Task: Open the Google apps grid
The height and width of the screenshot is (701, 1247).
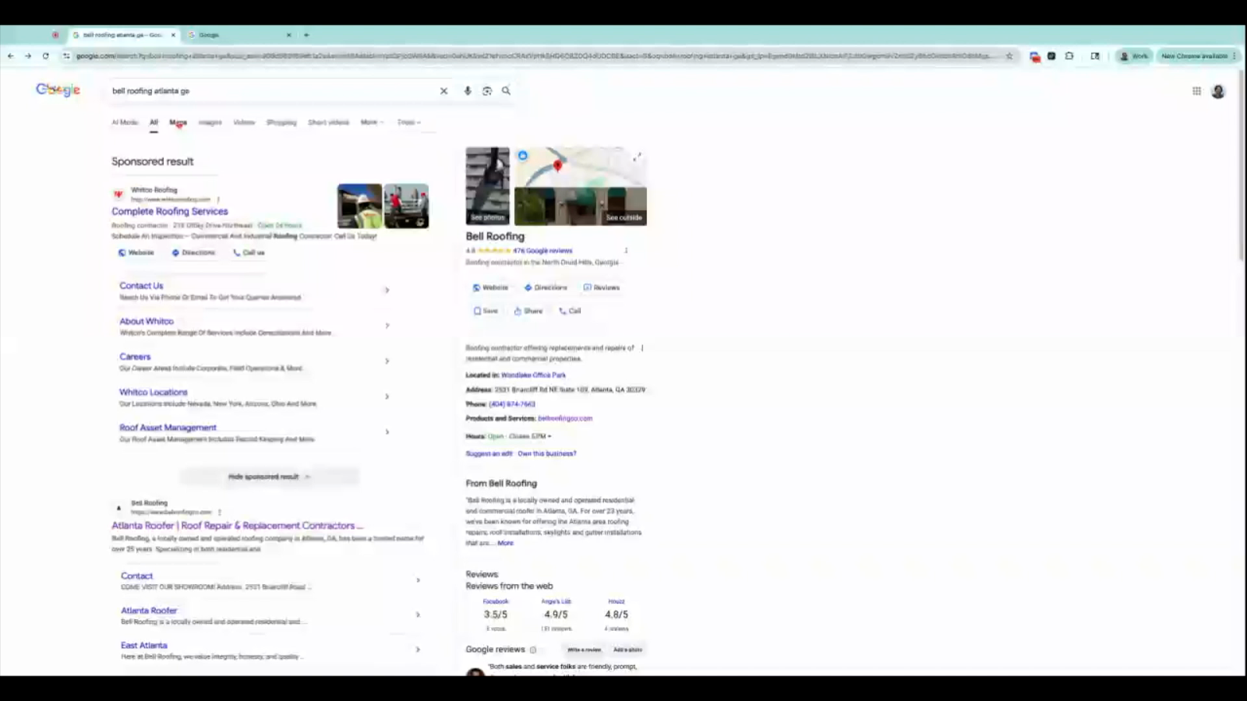Action: (1196, 91)
